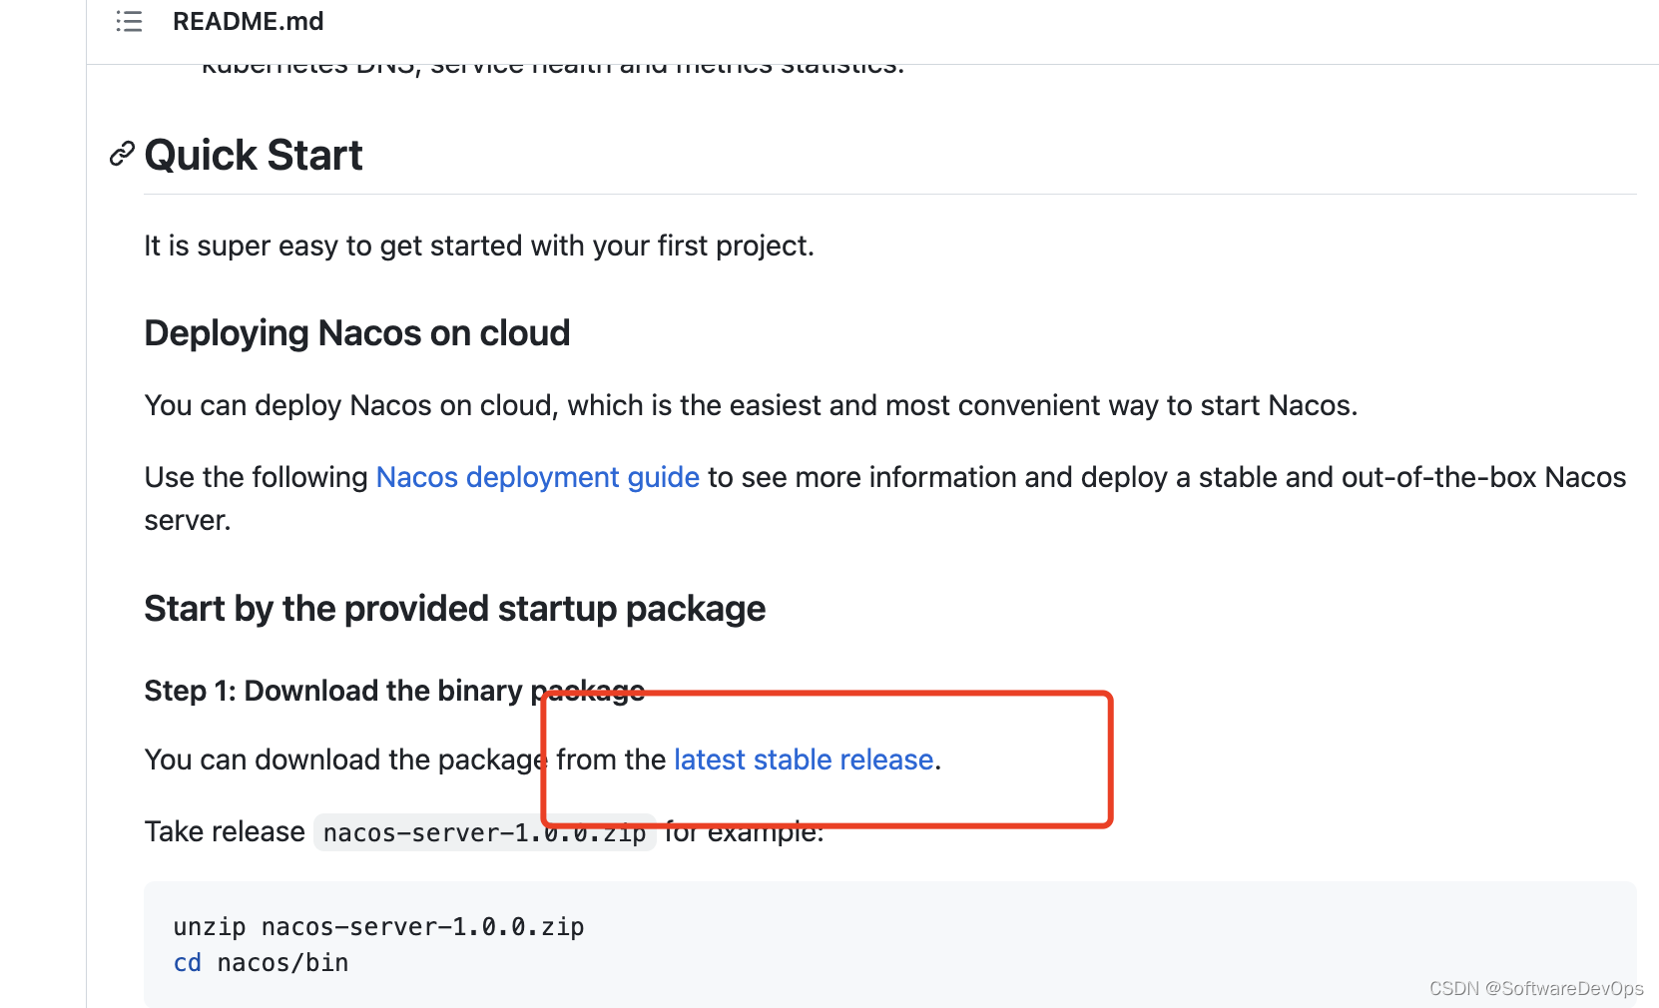
Task: Click the sentence It is super easy to get started
Action: [x=479, y=246]
